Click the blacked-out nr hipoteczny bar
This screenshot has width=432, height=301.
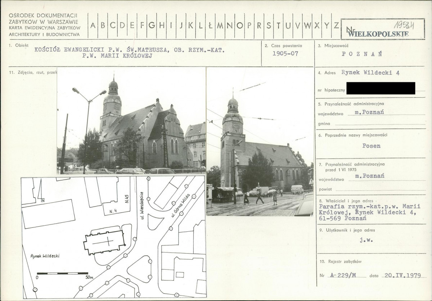pyautogui.click(x=381, y=88)
